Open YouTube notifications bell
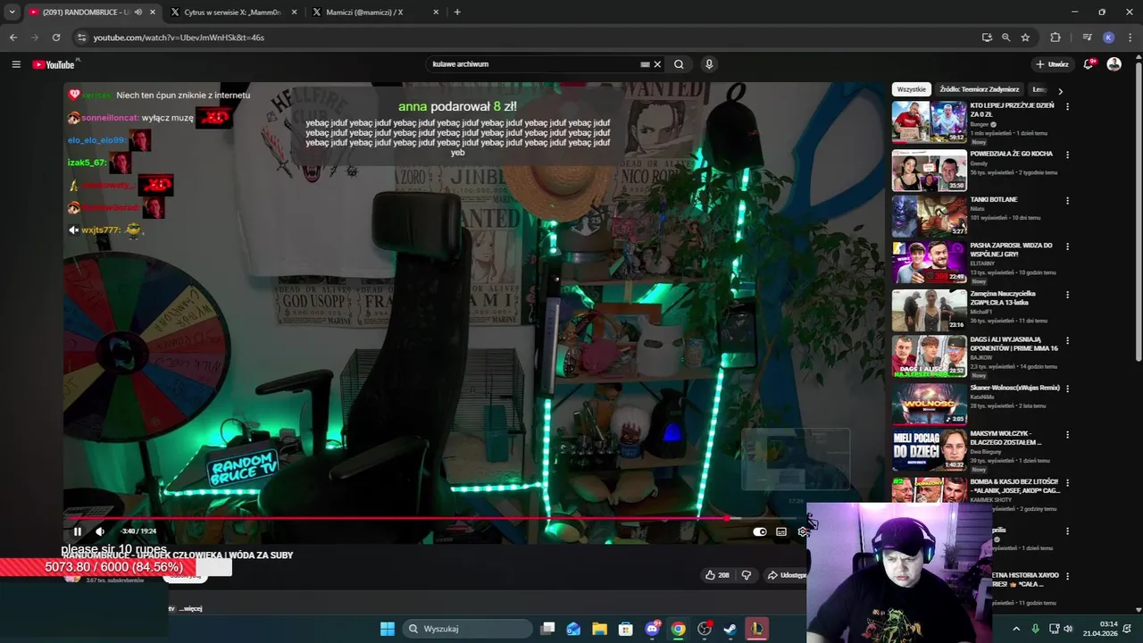 pos(1089,64)
